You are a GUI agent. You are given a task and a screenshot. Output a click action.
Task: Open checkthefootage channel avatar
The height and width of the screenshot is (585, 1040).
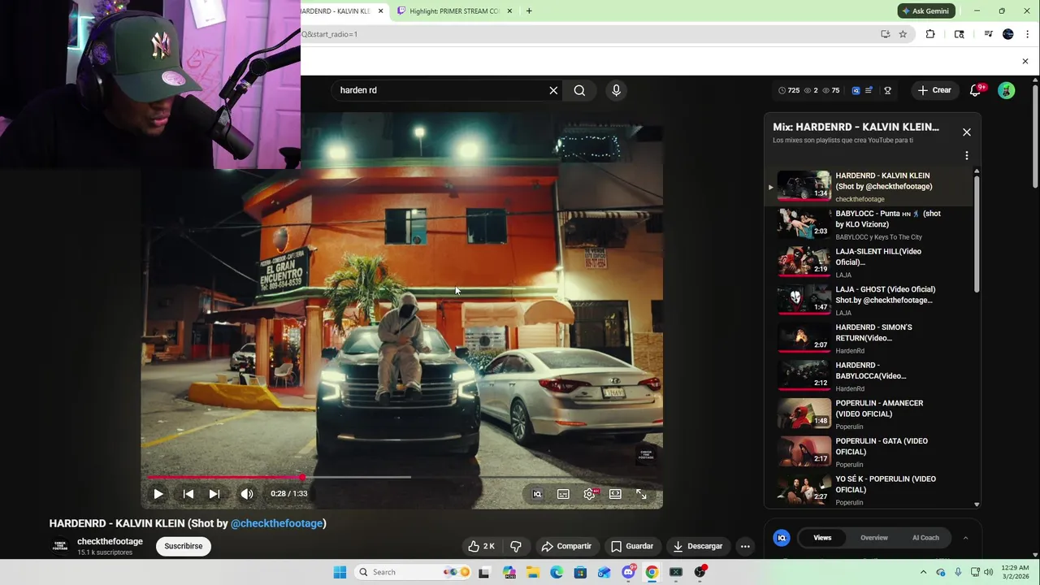coord(60,546)
